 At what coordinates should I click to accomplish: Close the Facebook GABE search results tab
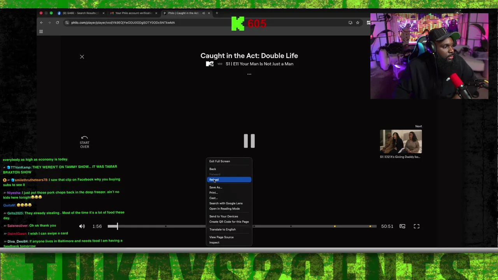click(103, 13)
